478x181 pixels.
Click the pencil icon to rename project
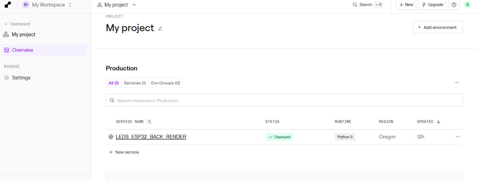coord(160,29)
